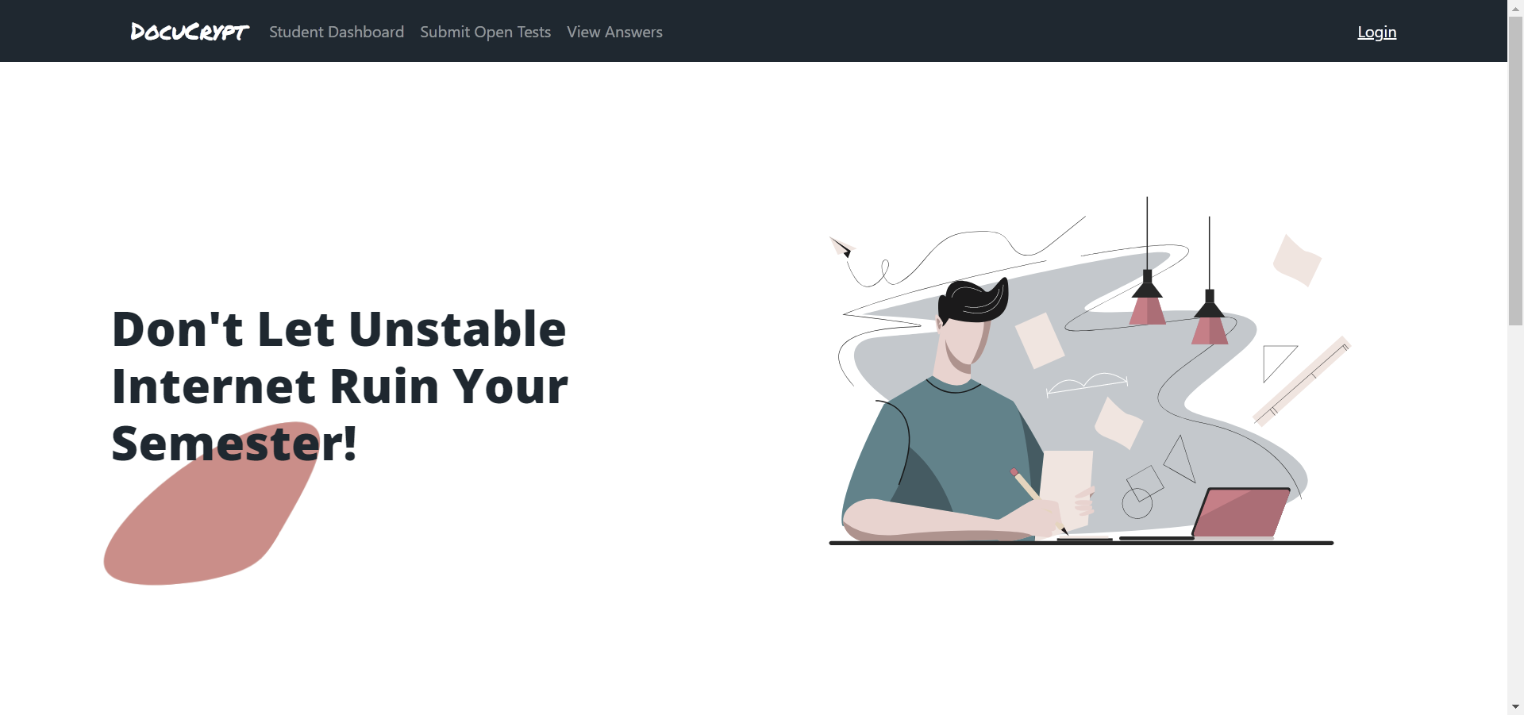Navigate to Submit Open Tests
1524x715 pixels.
pos(484,32)
